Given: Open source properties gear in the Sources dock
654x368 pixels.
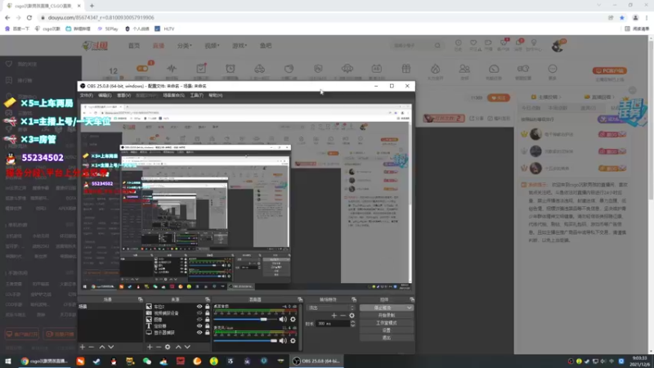Looking at the screenshot, I should point(168,347).
